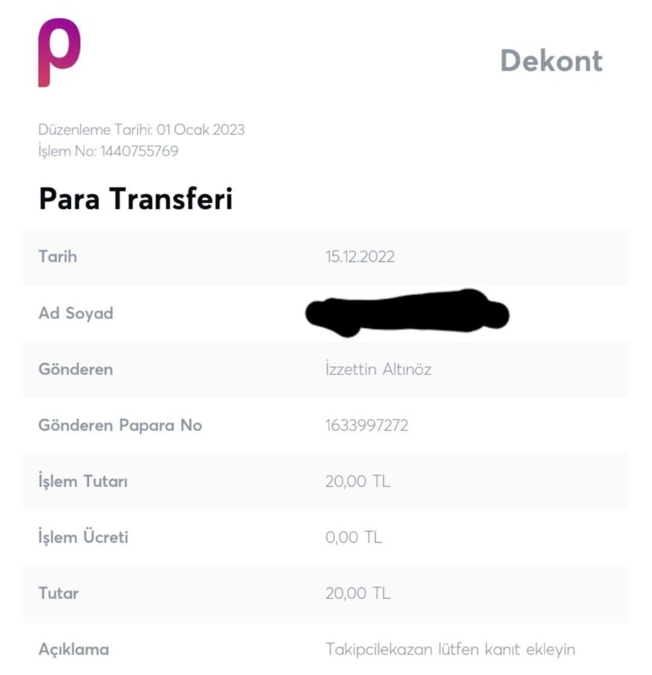The height and width of the screenshot is (675, 652).
Task: Select the Gönderen row label
Action: coord(75,369)
